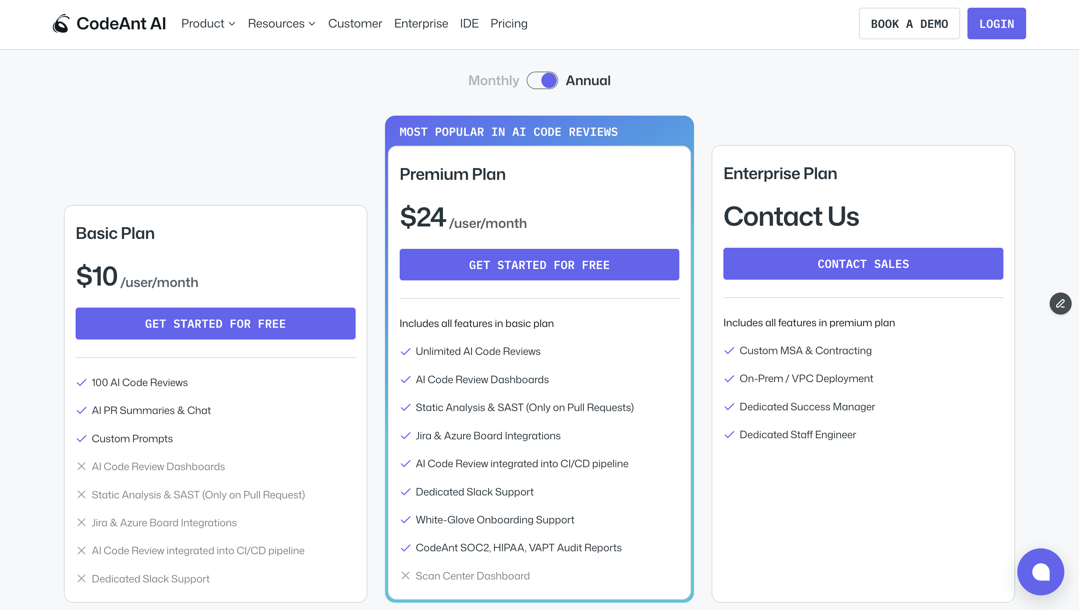
Task: Click X icon next to Dedicated Slack Support in Basic Plan
Action: [81, 578]
